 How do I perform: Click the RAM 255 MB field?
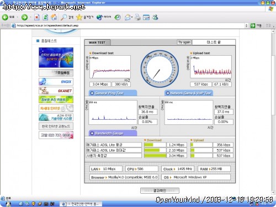tap(214, 169)
